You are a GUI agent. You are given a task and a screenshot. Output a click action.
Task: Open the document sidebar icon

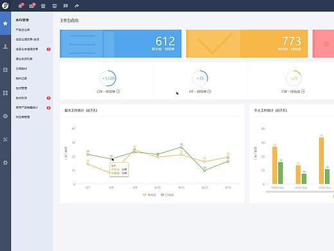(5, 70)
